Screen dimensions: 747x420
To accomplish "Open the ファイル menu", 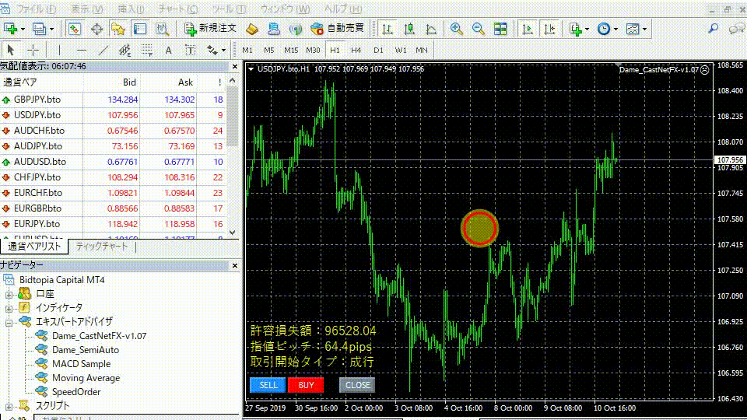I will pos(37,9).
